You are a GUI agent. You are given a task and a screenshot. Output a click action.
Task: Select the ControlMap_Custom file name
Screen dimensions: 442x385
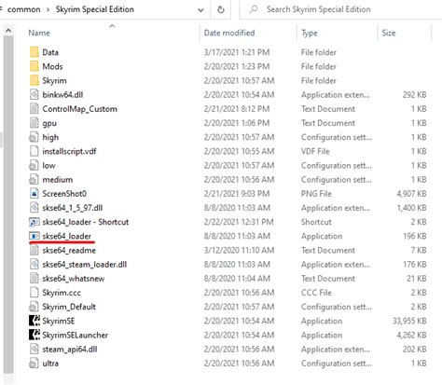79,109
